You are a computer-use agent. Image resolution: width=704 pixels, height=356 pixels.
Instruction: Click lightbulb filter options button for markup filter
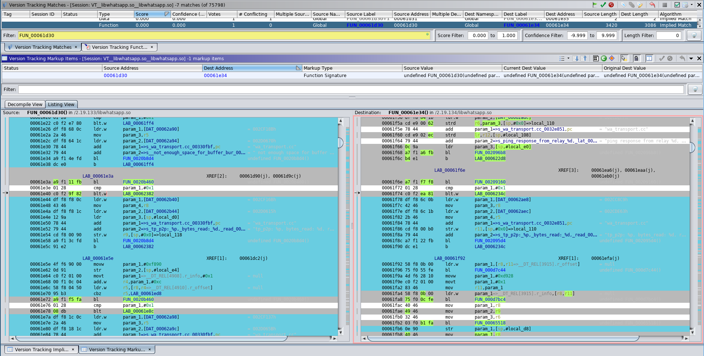point(695,90)
